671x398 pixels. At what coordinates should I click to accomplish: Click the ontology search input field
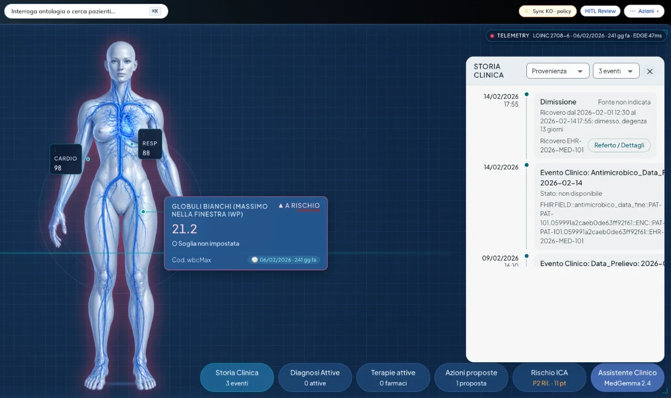[86, 11]
